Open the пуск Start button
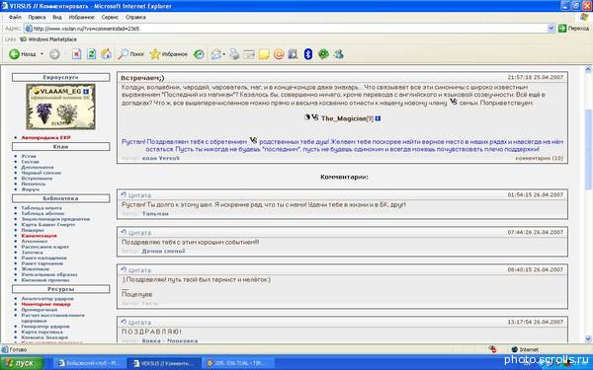This screenshot has height=370, width=593. [21, 363]
